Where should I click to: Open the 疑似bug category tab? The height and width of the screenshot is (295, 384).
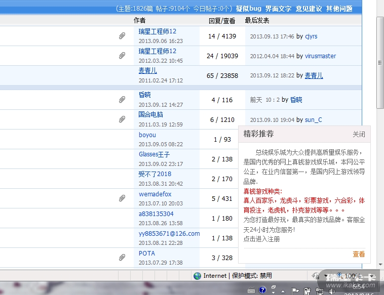[249, 9]
